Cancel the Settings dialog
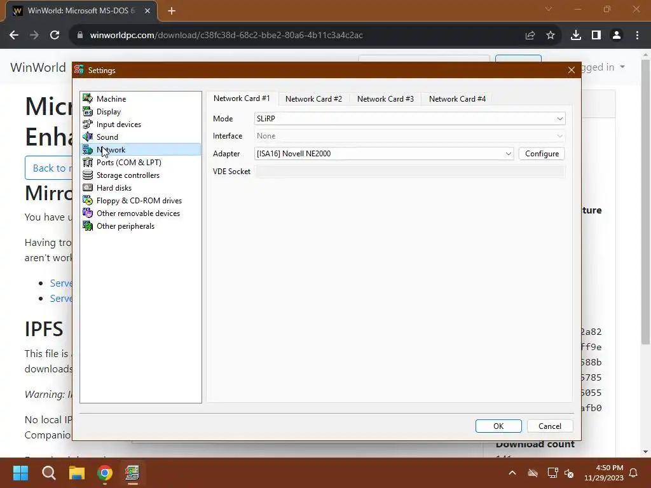The width and height of the screenshot is (651, 488). [550, 426]
